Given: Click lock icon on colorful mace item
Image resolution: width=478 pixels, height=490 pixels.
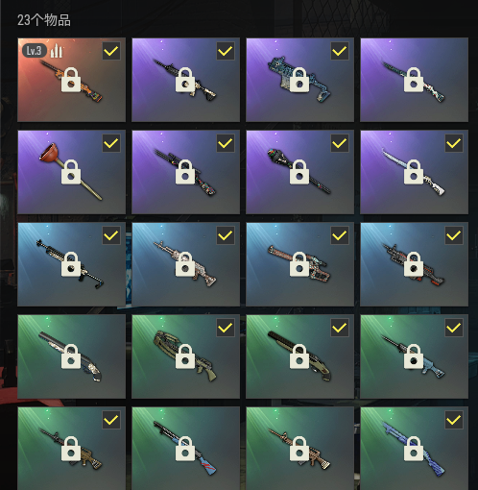Looking at the screenshot, I should [x=299, y=172].
